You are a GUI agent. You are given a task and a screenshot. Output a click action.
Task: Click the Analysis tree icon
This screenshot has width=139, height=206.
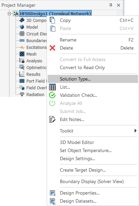pyautogui.click(x=22, y=61)
